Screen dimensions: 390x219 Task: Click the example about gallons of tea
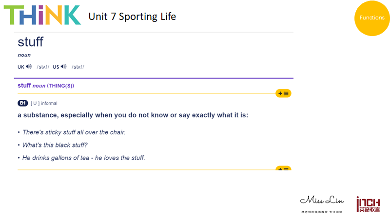click(84, 158)
